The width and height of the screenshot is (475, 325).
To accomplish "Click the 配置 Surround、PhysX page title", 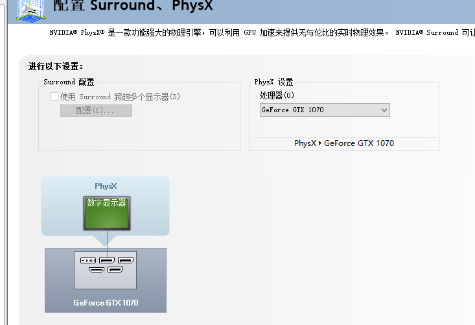I will [133, 5].
